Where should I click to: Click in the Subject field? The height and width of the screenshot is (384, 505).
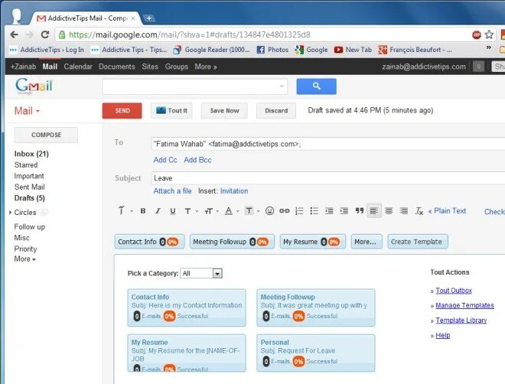(x=327, y=178)
